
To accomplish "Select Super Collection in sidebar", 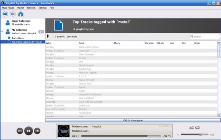I will tap(23, 23).
